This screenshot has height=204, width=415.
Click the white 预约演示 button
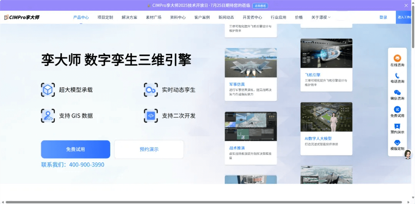click(x=149, y=149)
